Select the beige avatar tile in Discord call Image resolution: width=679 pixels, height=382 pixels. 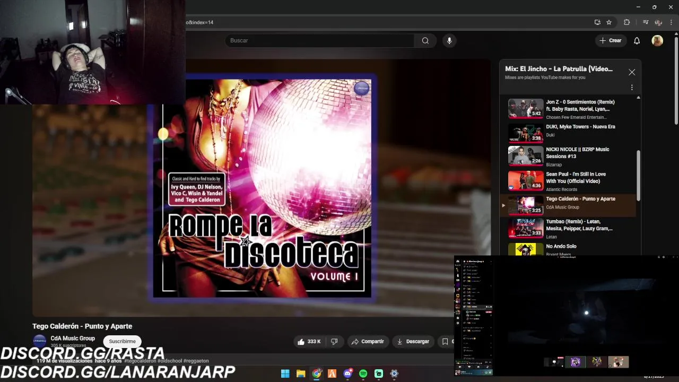618,362
